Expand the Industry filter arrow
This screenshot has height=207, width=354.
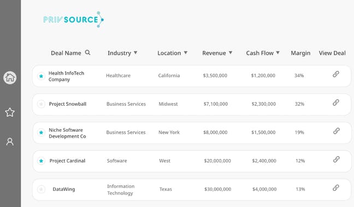coord(135,53)
